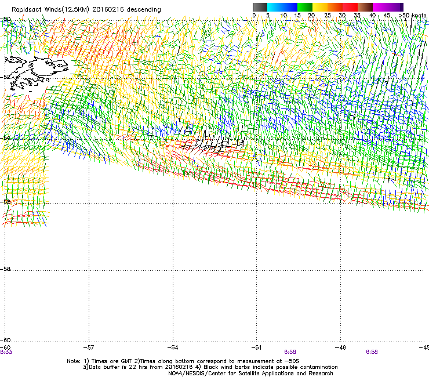
Task: Click the -56 latitude axis label
Action: (x=5, y=202)
